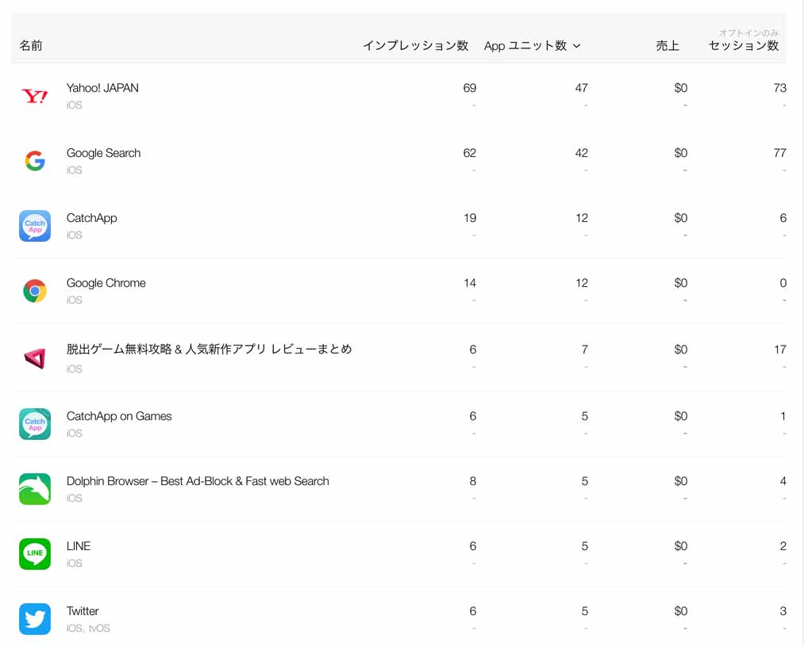Viewport: 804px width, 646px height.
Task: Open the Yahoo! JAPAN app name link
Action: [x=102, y=88]
